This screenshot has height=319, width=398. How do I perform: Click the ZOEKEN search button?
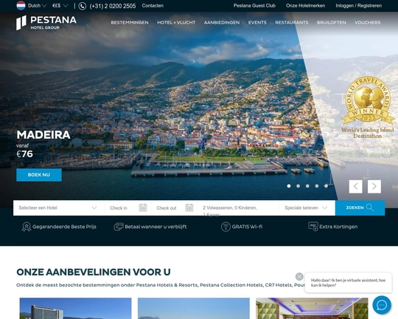click(x=360, y=207)
